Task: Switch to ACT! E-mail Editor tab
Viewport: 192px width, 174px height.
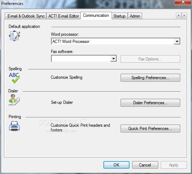Action: pos(64,16)
